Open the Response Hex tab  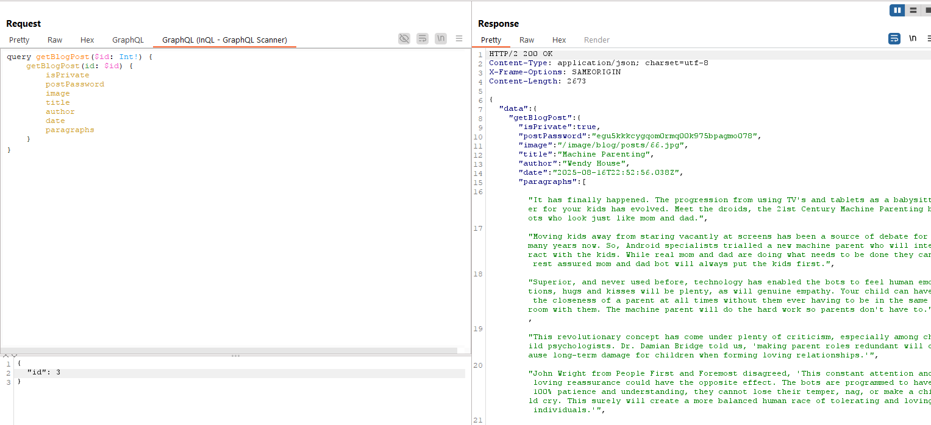559,40
